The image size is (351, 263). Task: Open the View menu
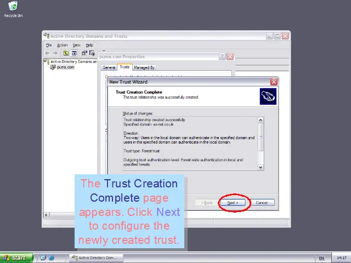[76, 45]
